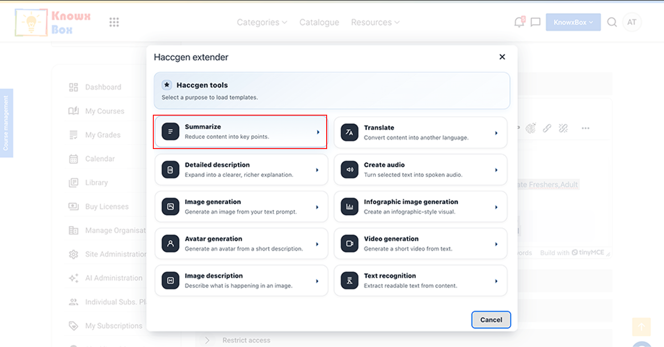The height and width of the screenshot is (347, 664).
Task: Open the Video generation card
Action: click(420, 243)
